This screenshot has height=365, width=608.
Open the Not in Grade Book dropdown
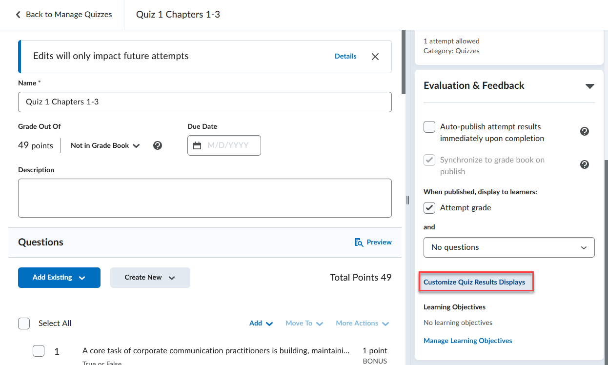(x=105, y=145)
